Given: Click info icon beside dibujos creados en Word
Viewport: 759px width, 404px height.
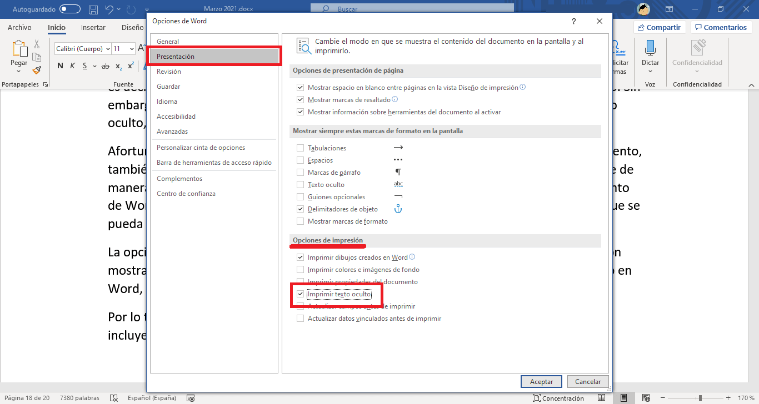Looking at the screenshot, I should (412, 257).
